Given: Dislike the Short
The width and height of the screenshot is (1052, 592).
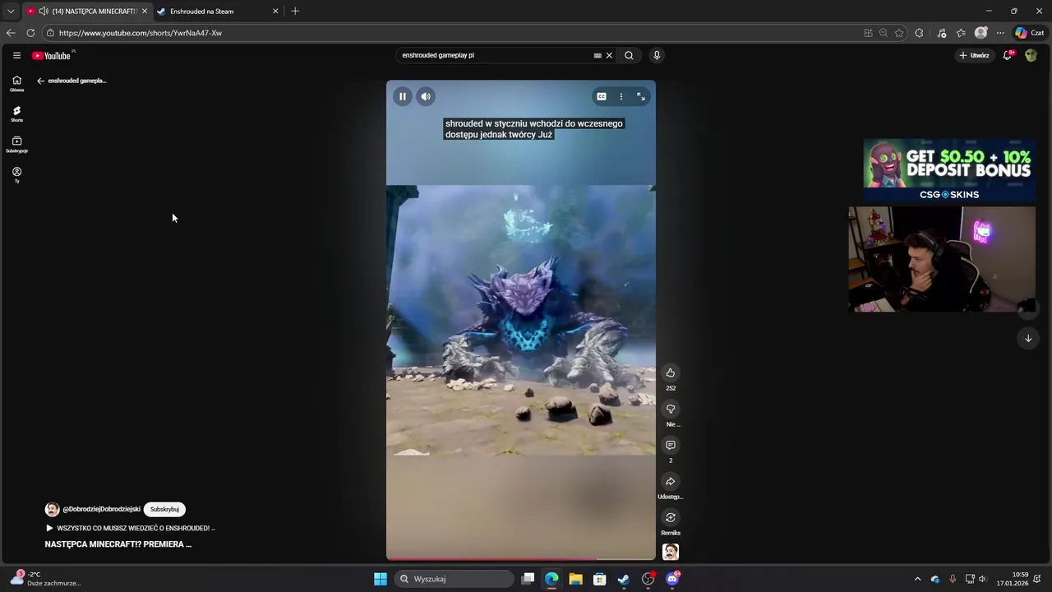Looking at the screenshot, I should pos(671,409).
